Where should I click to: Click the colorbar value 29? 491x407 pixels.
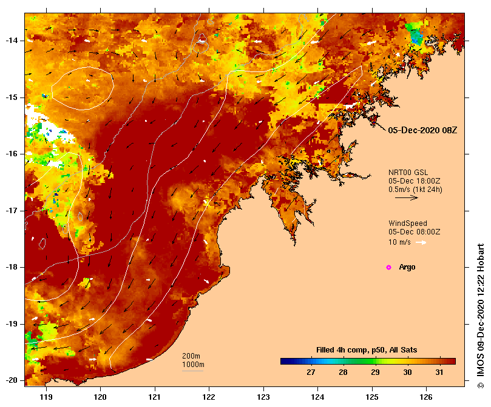tap(375, 372)
